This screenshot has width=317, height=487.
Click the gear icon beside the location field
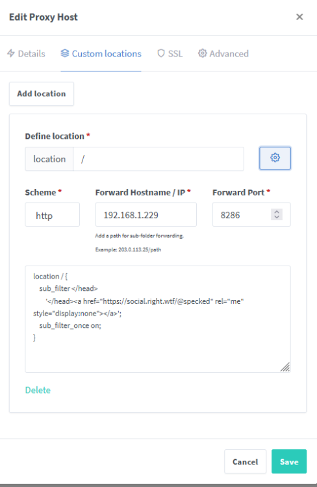275,158
